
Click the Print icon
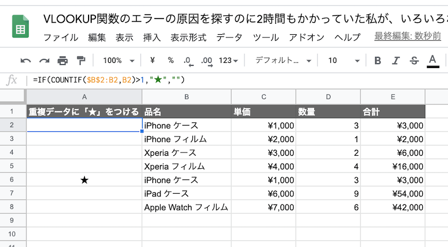click(x=63, y=60)
